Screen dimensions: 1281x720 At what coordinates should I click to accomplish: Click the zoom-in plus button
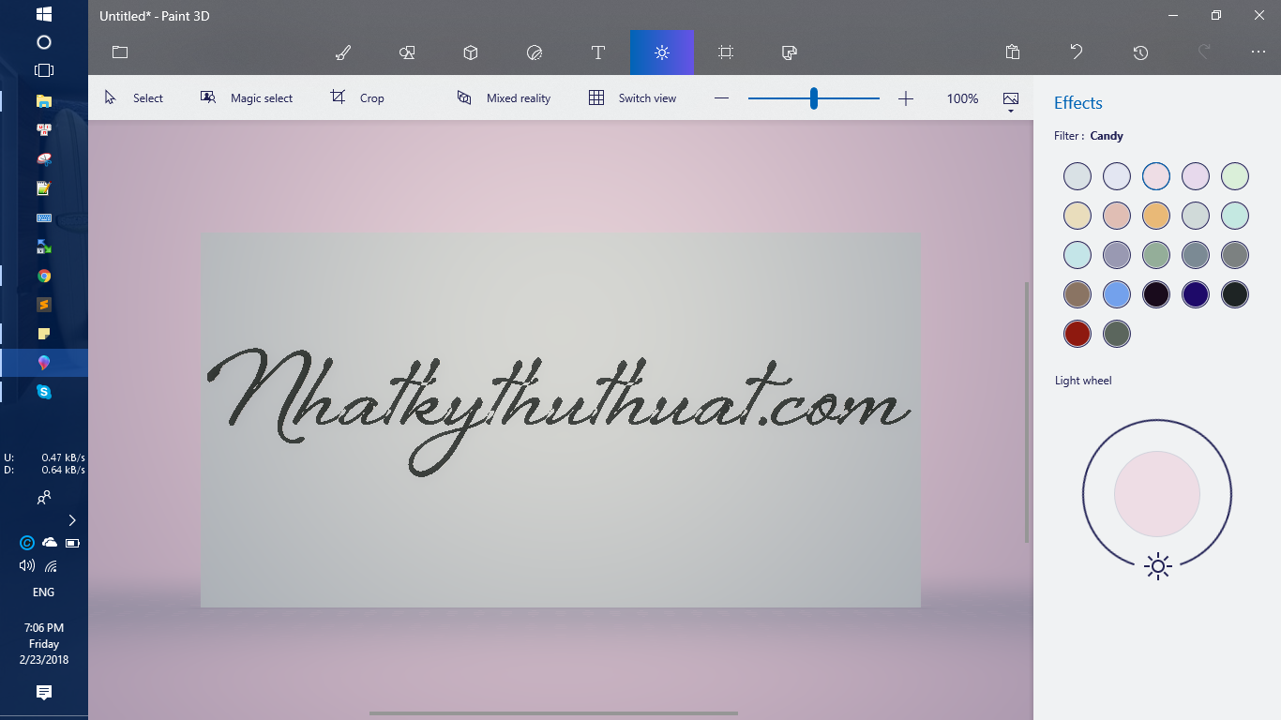coord(906,98)
